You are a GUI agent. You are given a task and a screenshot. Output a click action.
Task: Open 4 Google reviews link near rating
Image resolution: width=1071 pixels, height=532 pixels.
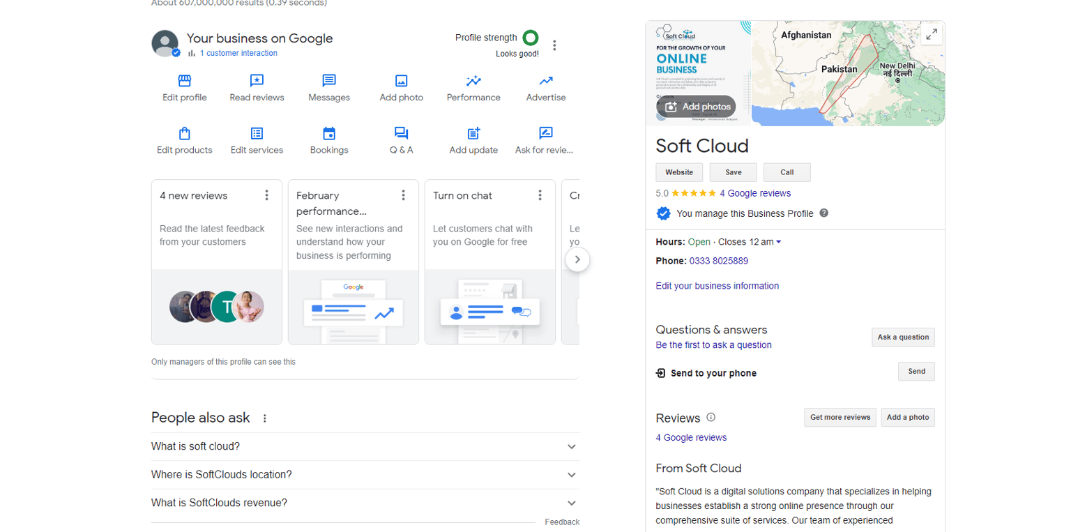tap(755, 193)
